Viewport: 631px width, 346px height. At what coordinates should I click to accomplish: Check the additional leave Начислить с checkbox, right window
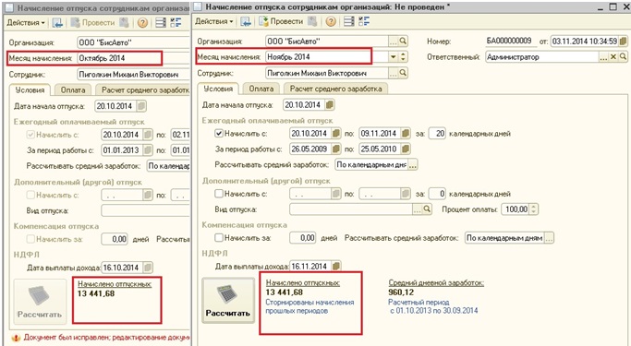[219, 194]
